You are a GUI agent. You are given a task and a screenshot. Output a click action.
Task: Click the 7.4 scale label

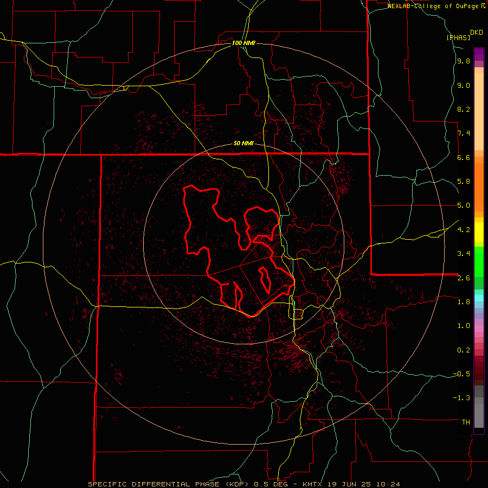(x=464, y=133)
